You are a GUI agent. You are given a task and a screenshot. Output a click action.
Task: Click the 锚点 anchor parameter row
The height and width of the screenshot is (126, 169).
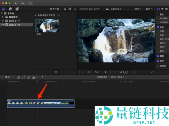pos(163,51)
